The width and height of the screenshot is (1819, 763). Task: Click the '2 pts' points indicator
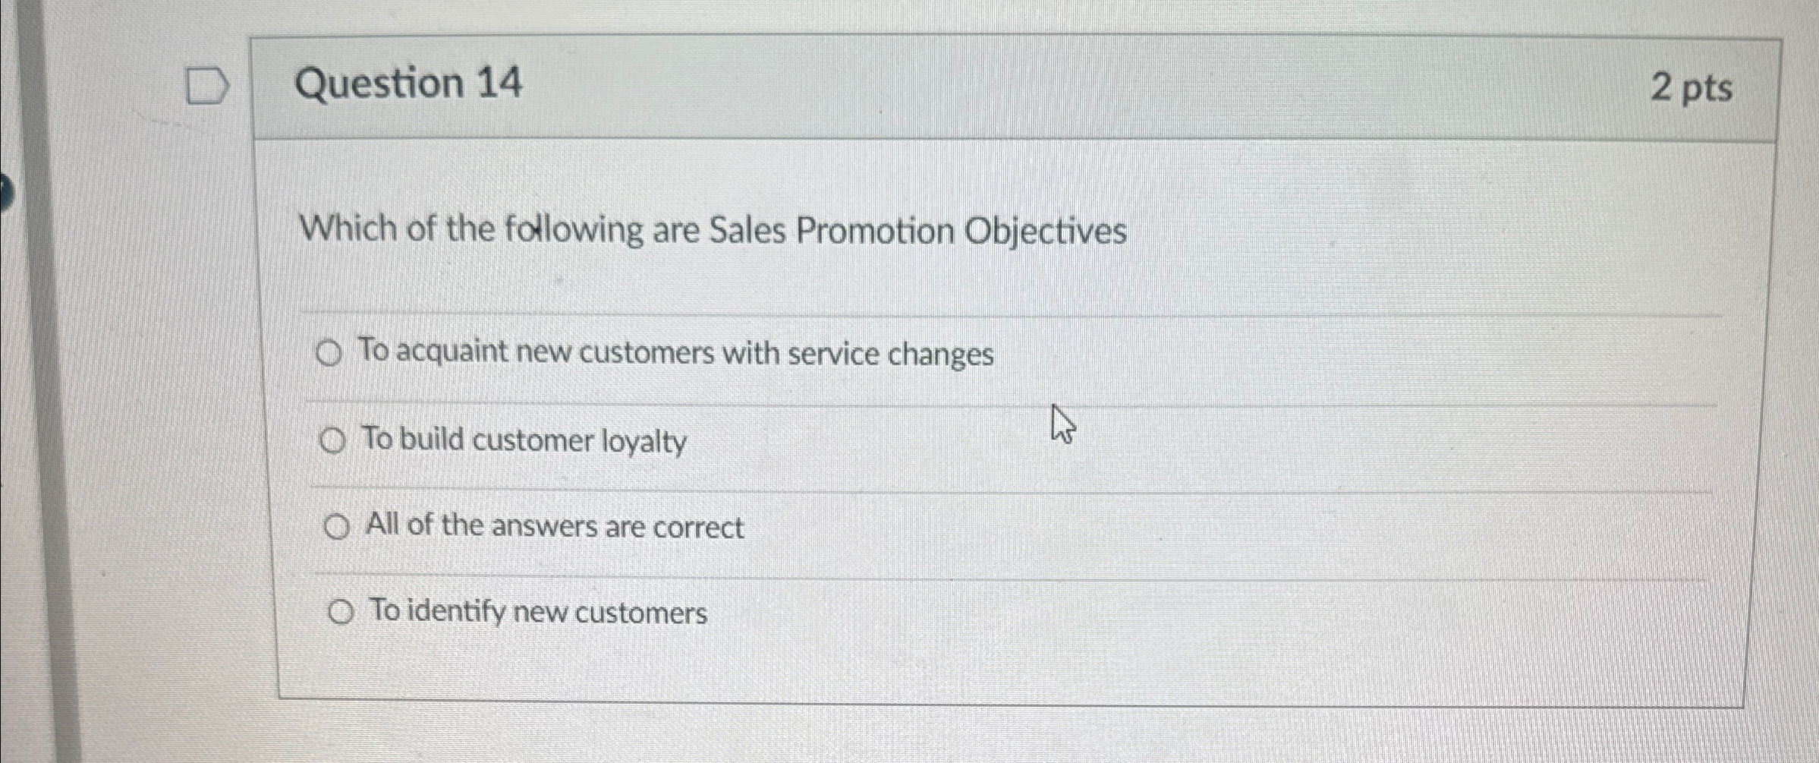[1692, 88]
